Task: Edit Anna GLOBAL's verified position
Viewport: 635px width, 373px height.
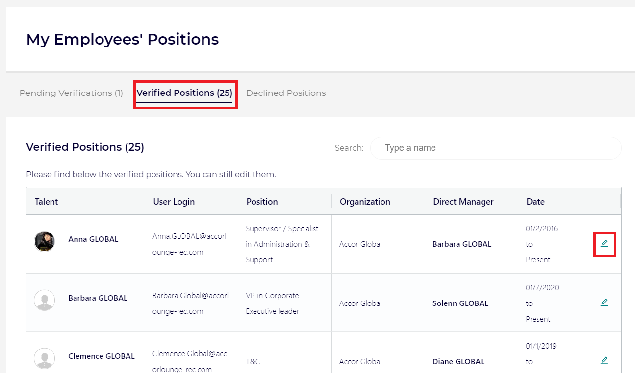Action: 604,243
